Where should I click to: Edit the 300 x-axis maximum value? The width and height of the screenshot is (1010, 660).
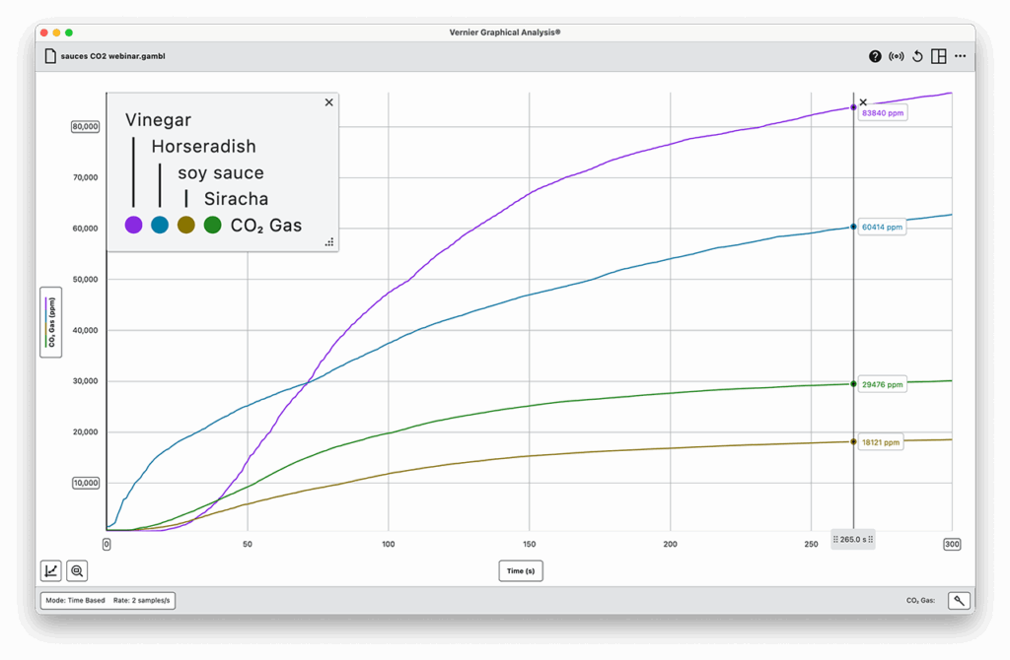tap(952, 544)
